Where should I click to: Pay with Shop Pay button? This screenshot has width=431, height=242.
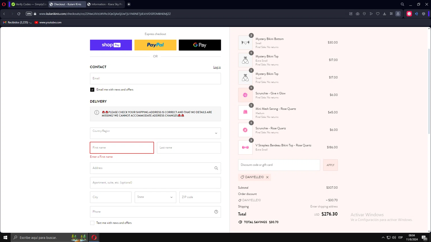click(x=111, y=45)
